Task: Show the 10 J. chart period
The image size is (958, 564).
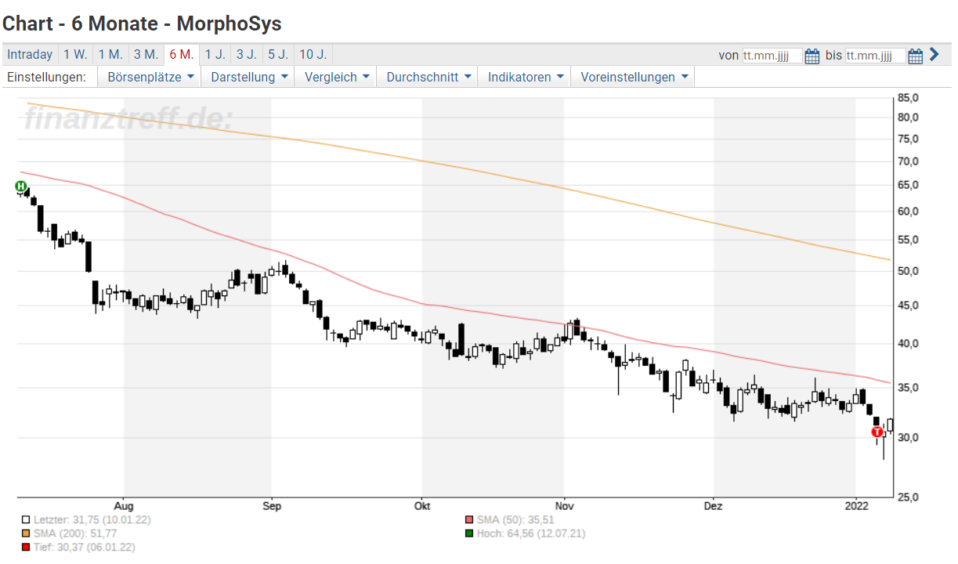Action: pos(313,55)
